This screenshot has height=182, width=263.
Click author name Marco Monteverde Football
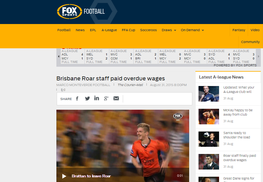pos(83,85)
